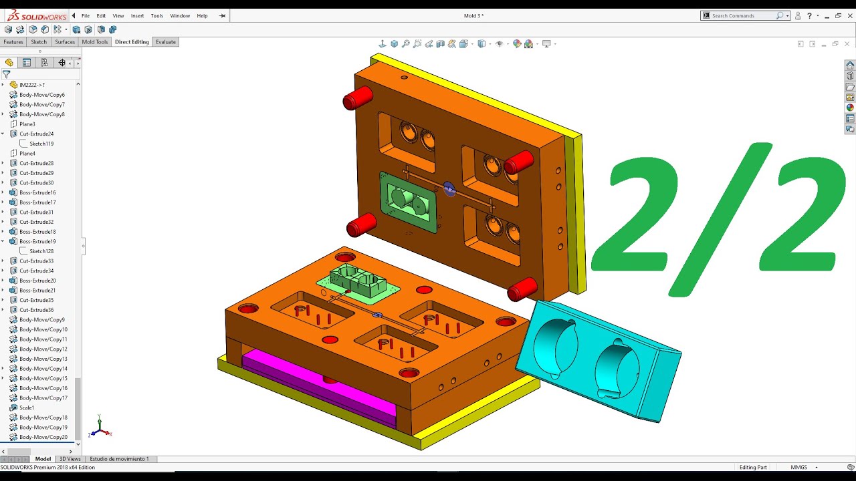Open File Explorer folder icon in task pane
The height and width of the screenshot is (481, 856).
850,87
